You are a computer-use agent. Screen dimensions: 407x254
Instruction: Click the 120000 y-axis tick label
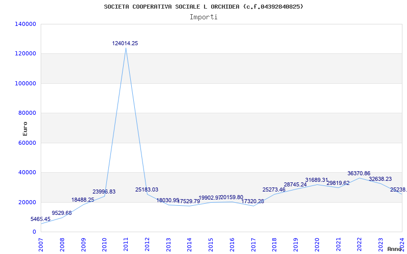pos(25,54)
